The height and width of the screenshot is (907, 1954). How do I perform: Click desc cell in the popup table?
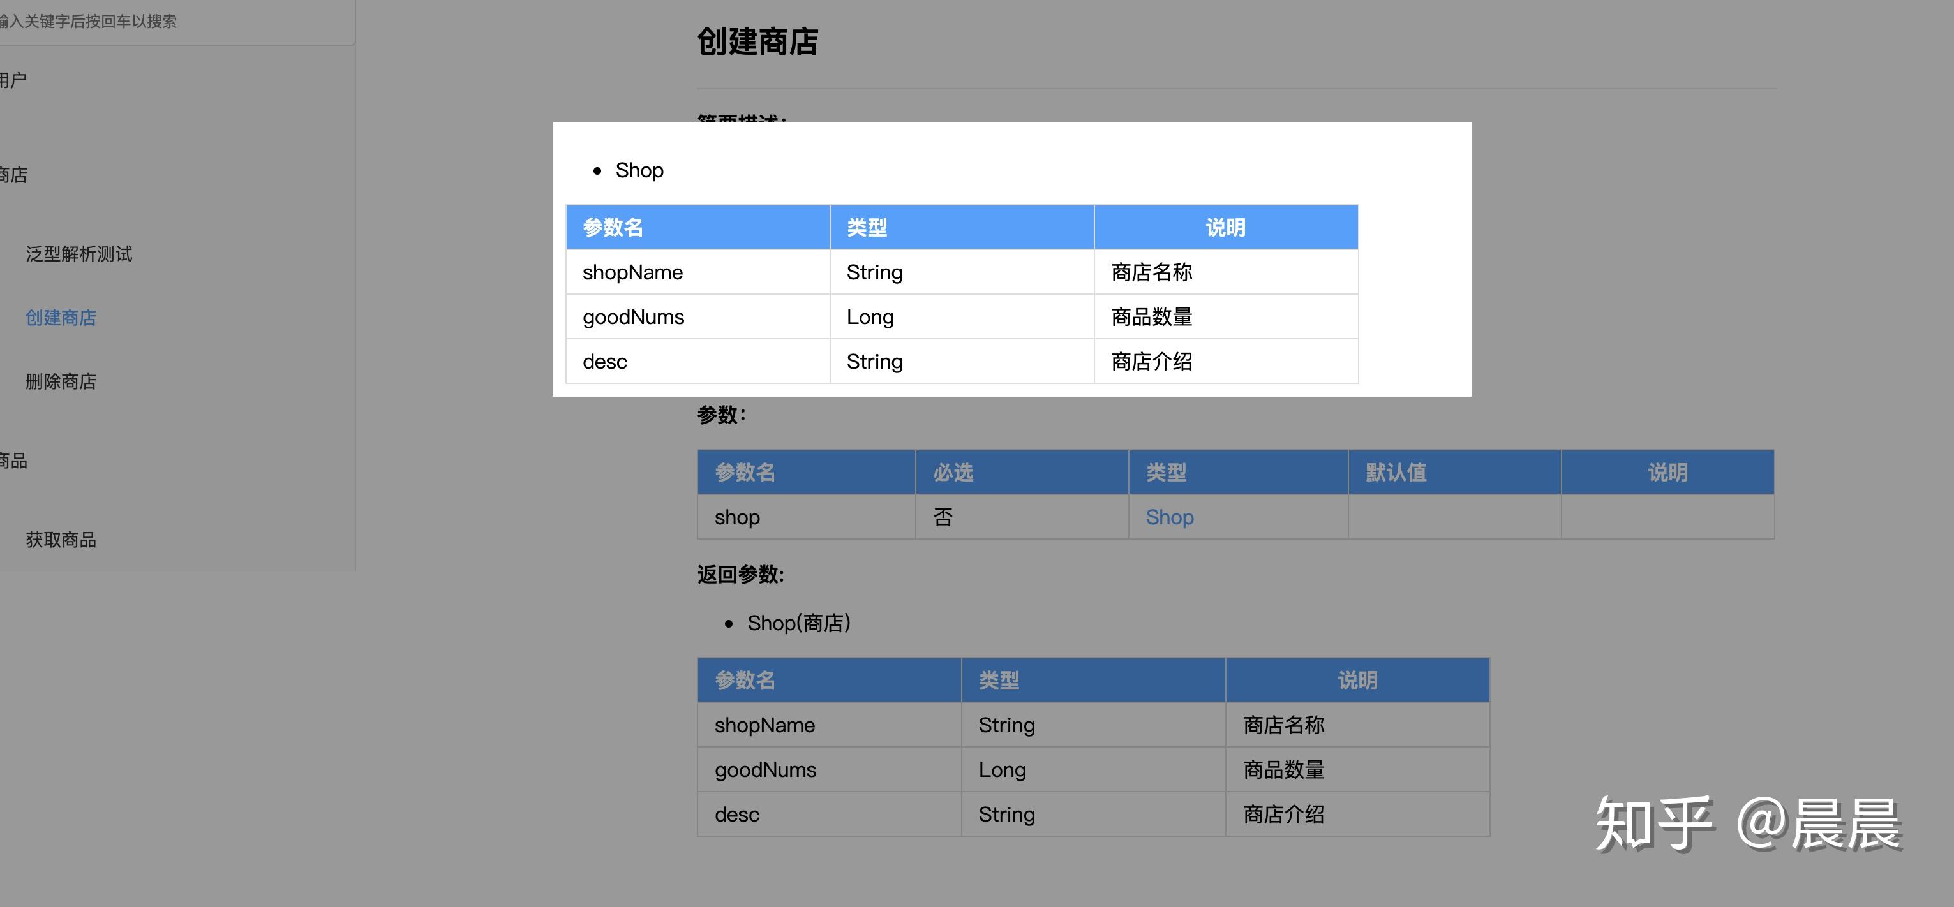(604, 362)
